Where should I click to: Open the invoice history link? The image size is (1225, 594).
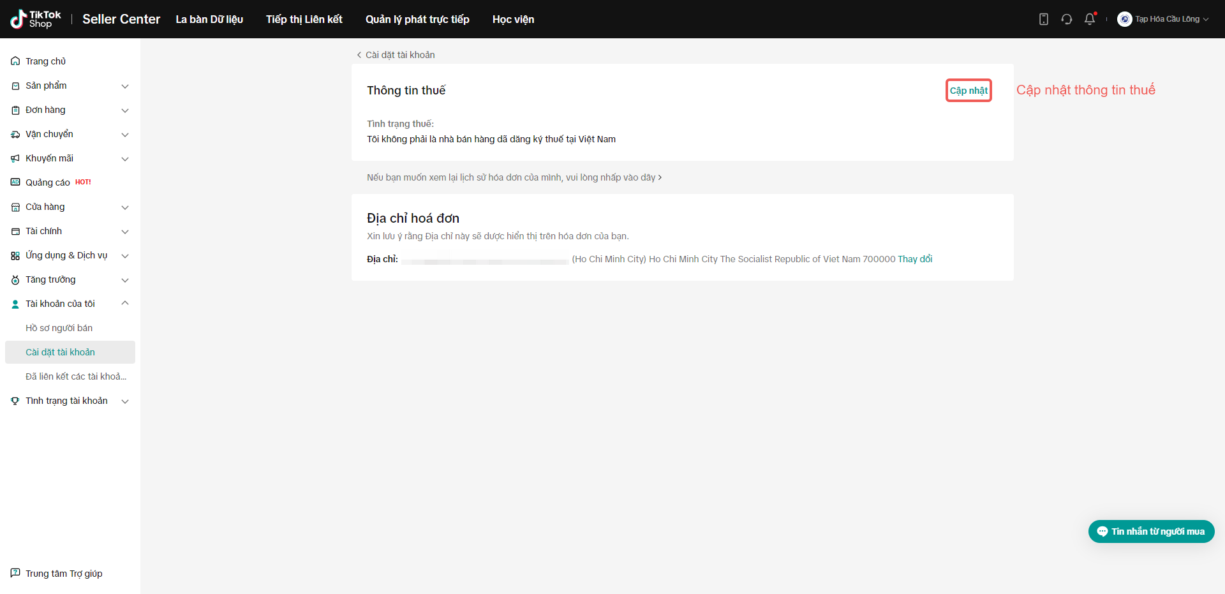click(514, 177)
